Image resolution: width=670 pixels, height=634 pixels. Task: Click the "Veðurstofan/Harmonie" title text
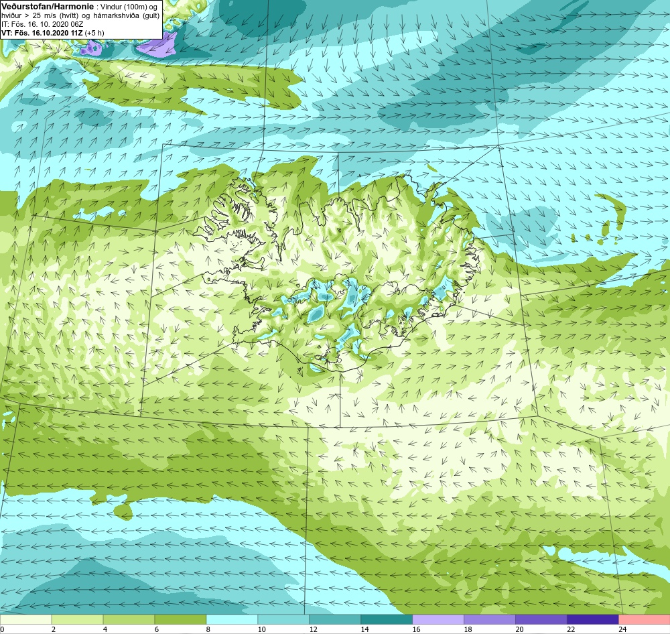click(48, 7)
